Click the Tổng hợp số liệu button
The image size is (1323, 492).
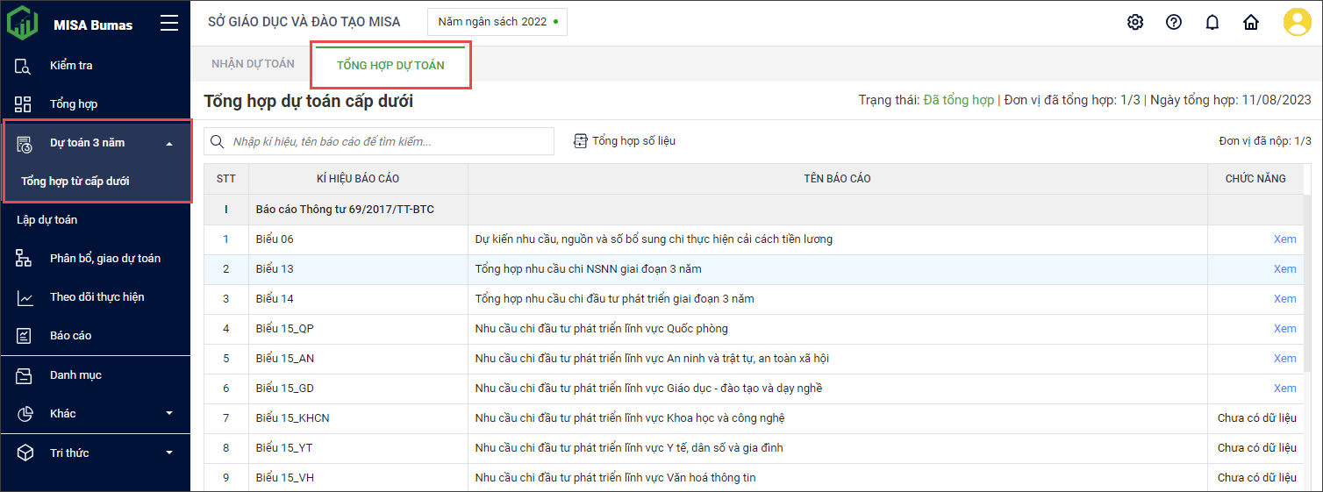pyautogui.click(x=625, y=141)
